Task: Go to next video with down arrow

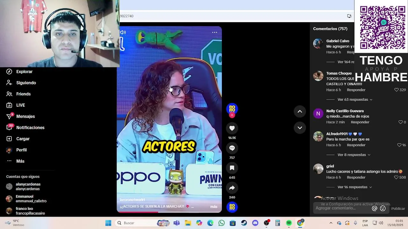Action: click(x=300, y=128)
